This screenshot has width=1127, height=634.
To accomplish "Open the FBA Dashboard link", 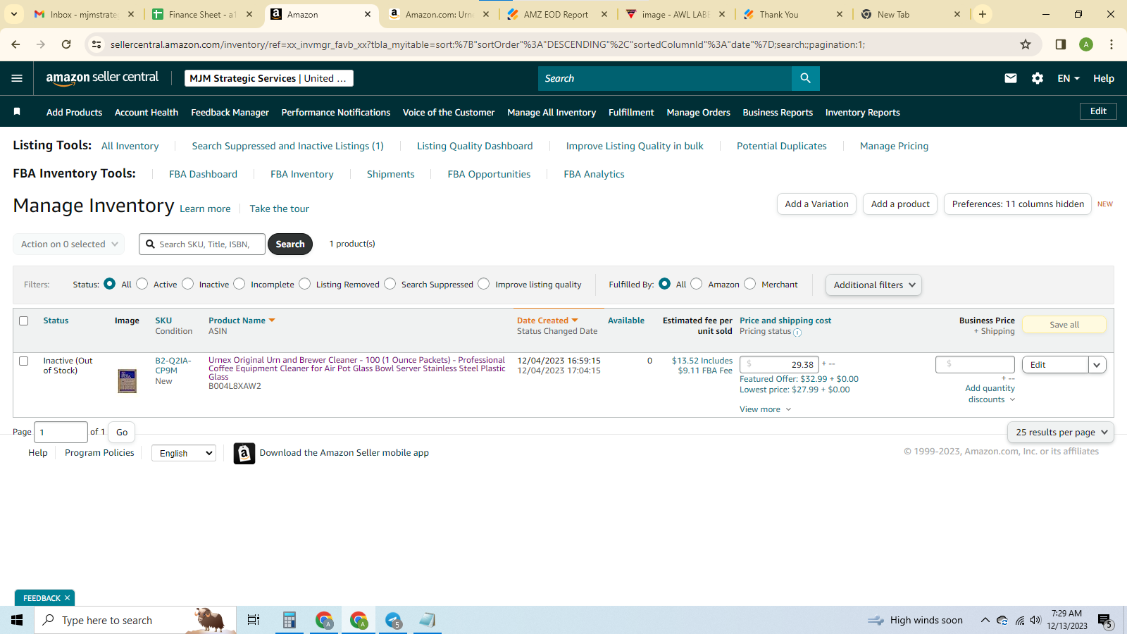I will 203,174.
